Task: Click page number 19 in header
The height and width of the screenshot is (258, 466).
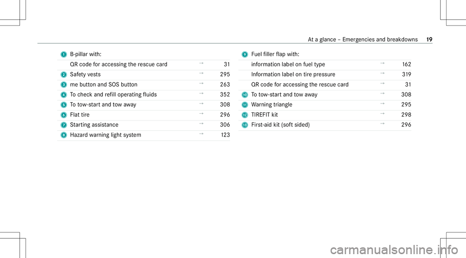Action: tap(429, 39)
